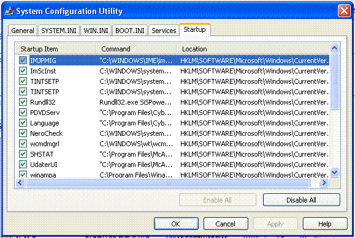Uncheck the UdaterUI startup item
The image size is (355, 238).
tap(23, 165)
